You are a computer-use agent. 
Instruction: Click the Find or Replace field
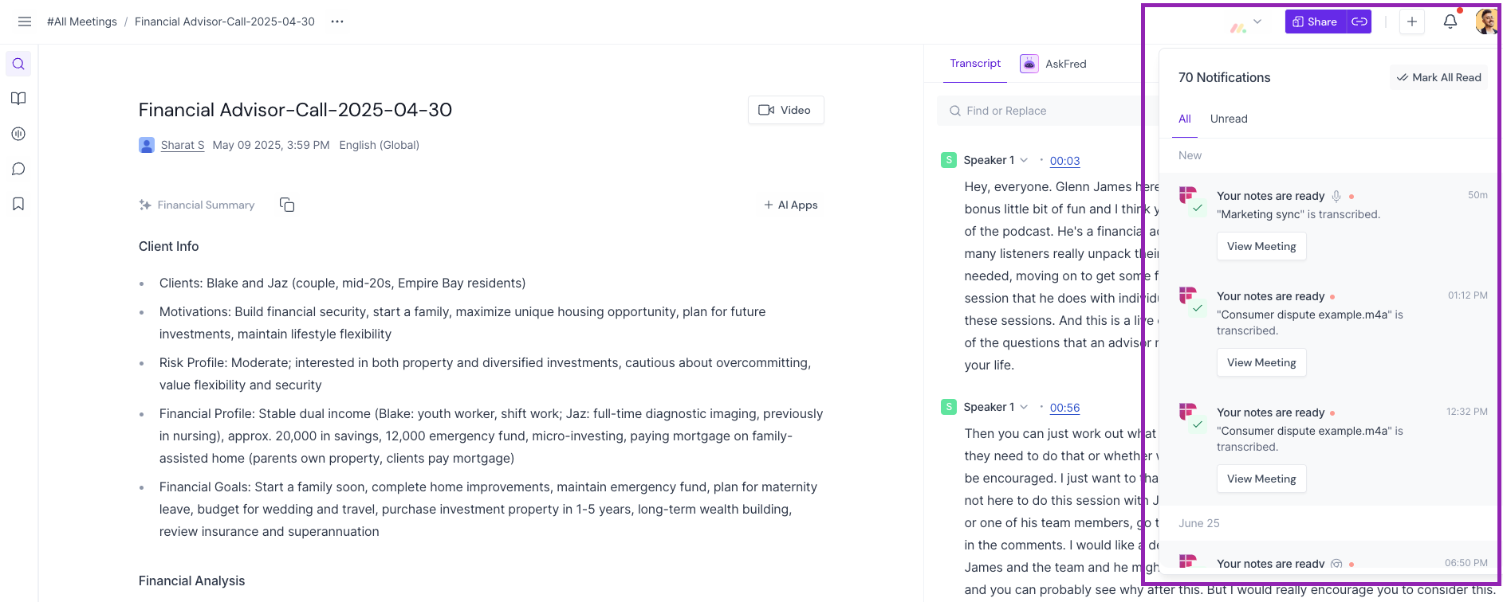tap(1037, 111)
